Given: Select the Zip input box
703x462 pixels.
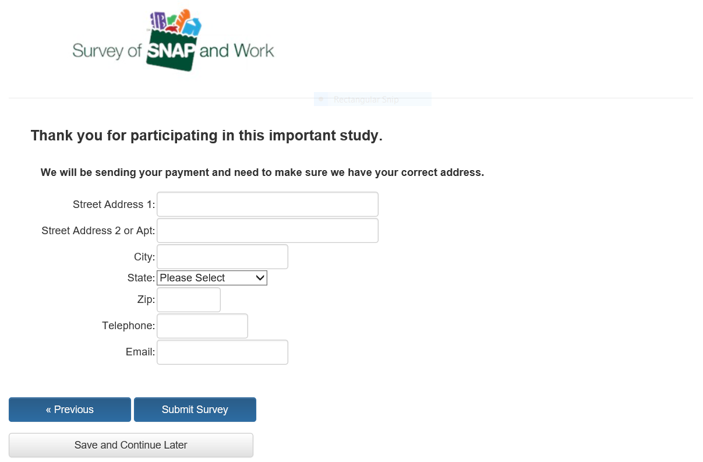Looking at the screenshot, I should [x=189, y=299].
